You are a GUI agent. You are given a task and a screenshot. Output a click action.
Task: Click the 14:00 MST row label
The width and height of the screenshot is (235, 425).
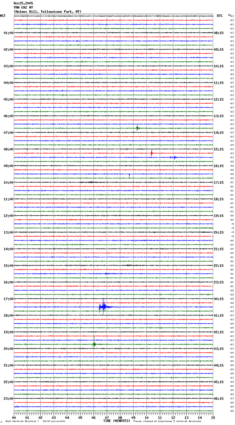(8, 249)
